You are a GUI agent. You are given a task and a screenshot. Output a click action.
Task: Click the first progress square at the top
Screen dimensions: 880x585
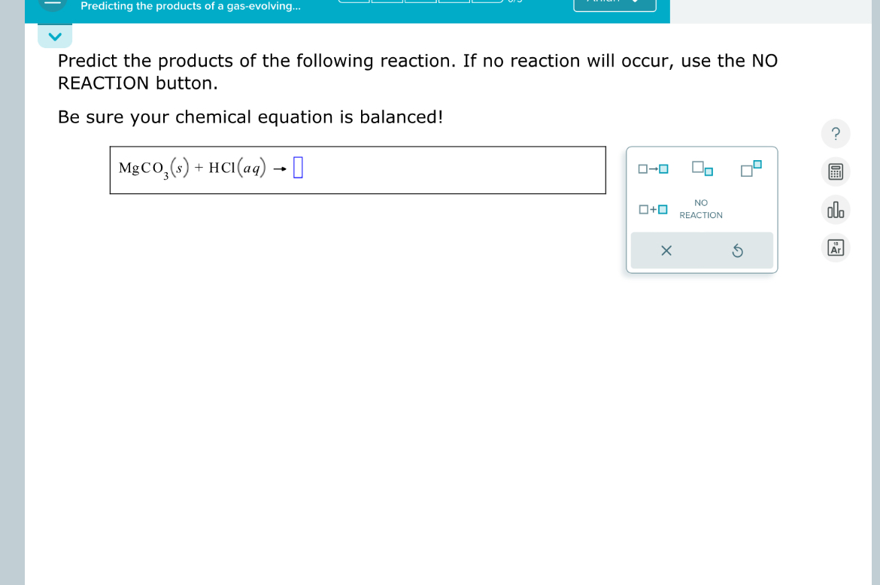[x=354, y=2]
